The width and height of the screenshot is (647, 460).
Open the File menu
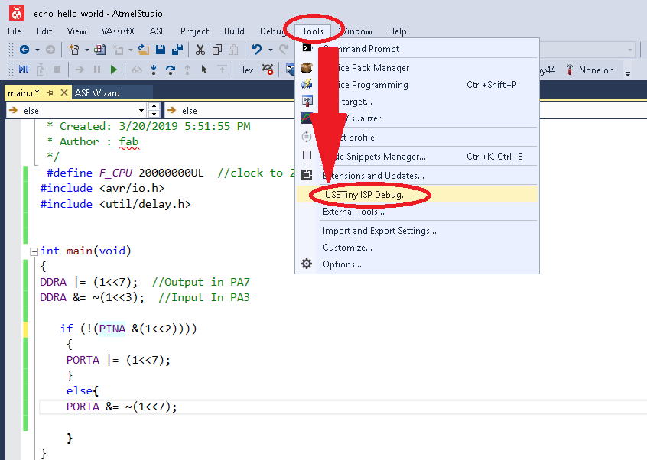[15, 31]
